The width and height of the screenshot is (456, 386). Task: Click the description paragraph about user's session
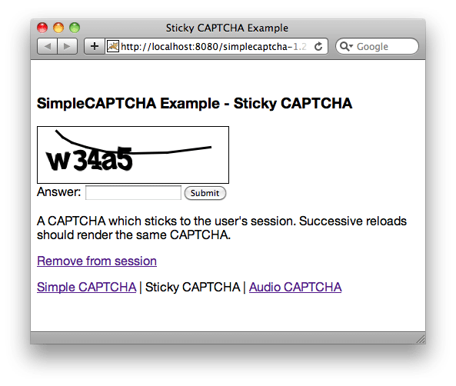221,228
